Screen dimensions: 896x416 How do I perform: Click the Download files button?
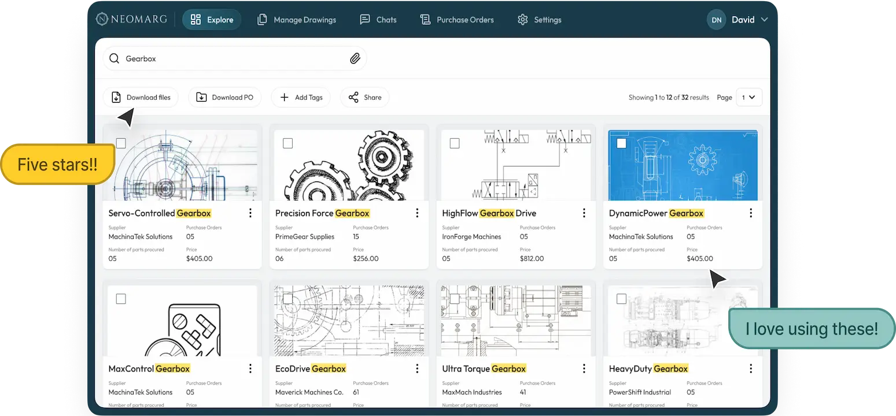tap(141, 97)
